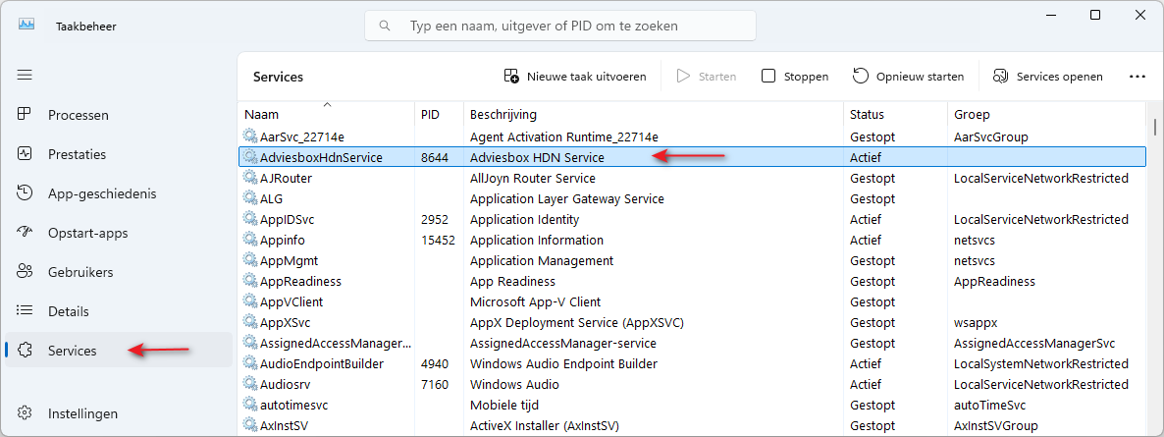The width and height of the screenshot is (1164, 437).
Task: Sort services by the Naam column
Action: [x=326, y=115]
